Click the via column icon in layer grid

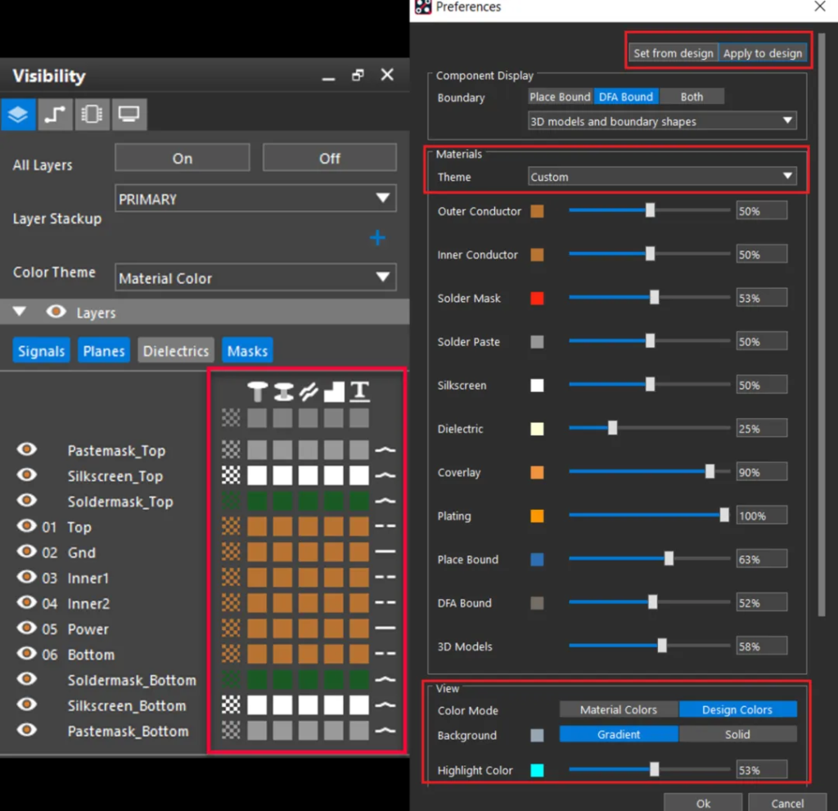tap(283, 392)
